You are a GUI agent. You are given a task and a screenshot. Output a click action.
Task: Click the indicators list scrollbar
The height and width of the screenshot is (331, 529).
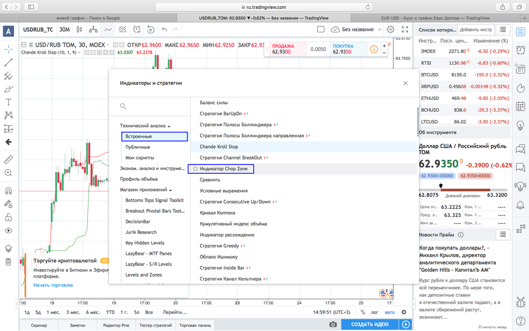coord(418,122)
